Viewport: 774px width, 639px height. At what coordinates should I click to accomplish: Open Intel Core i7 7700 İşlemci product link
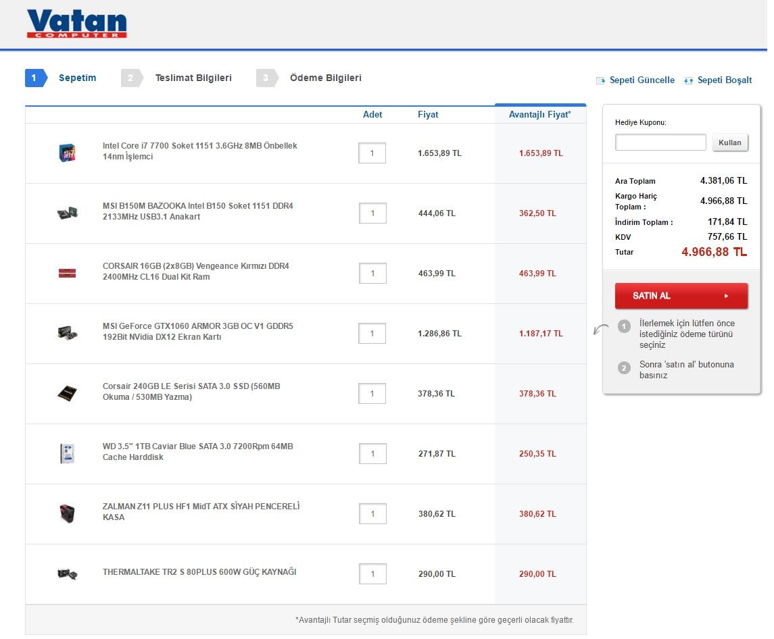click(200, 151)
